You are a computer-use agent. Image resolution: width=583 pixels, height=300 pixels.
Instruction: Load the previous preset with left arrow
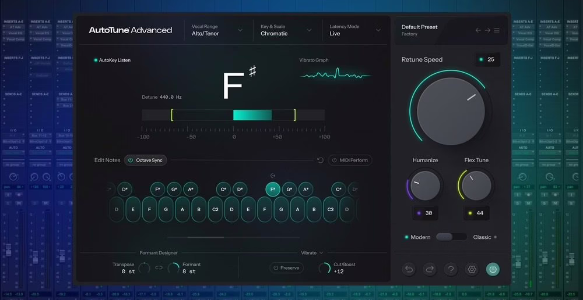[478, 30]
